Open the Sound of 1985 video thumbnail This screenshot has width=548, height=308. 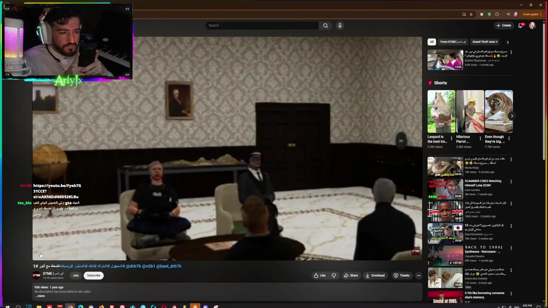pyautogui.click(x=445, y=298)
